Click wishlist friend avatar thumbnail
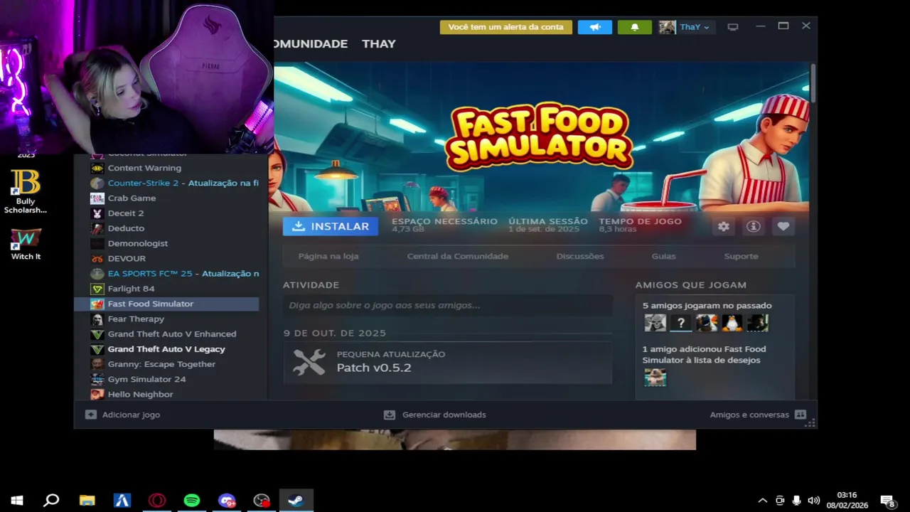The width and height of the screenshot is (910, 512). [x=655, y=377]
